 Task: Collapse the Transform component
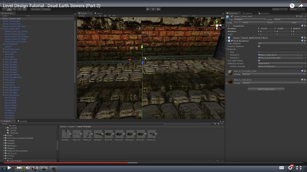[x=227, y=26]
